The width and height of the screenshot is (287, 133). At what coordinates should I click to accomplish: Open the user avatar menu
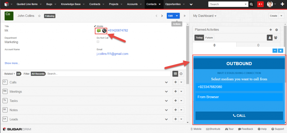pyautogui.click(x=270, y=4)
